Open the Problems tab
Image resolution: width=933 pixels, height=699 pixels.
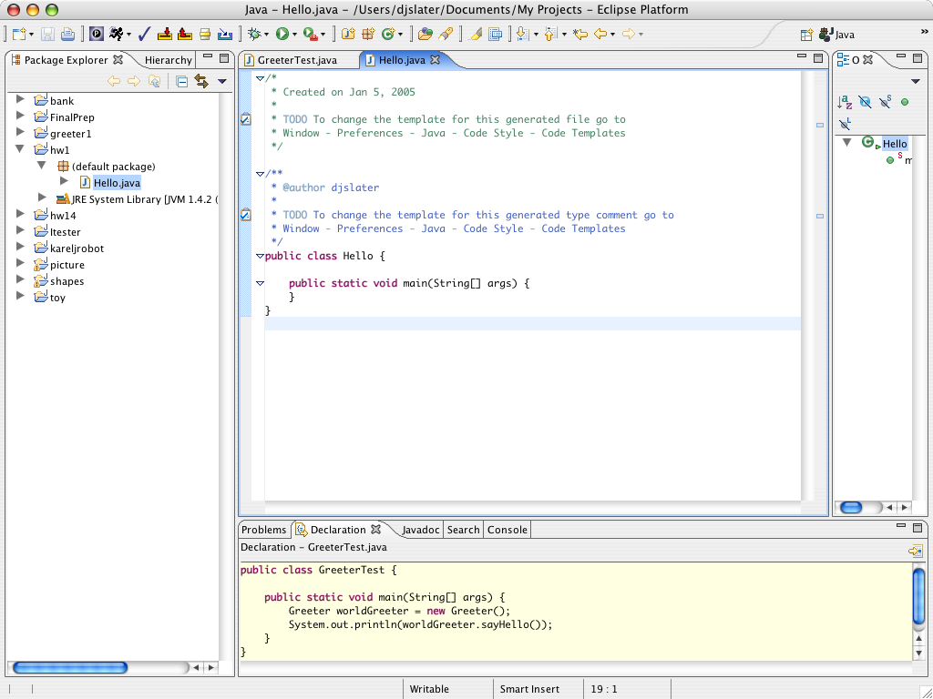[263, 530]
